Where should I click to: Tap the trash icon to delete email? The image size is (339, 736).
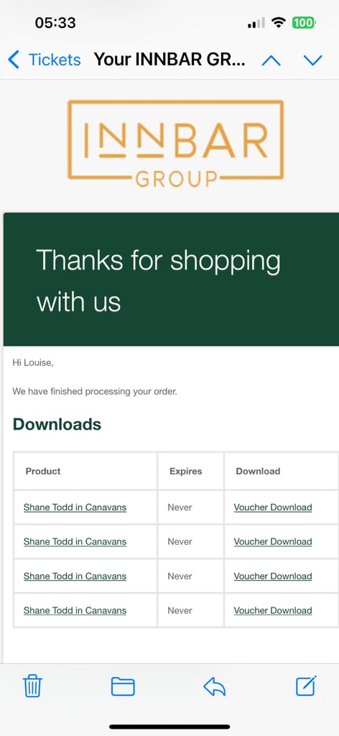pos(32,686)
